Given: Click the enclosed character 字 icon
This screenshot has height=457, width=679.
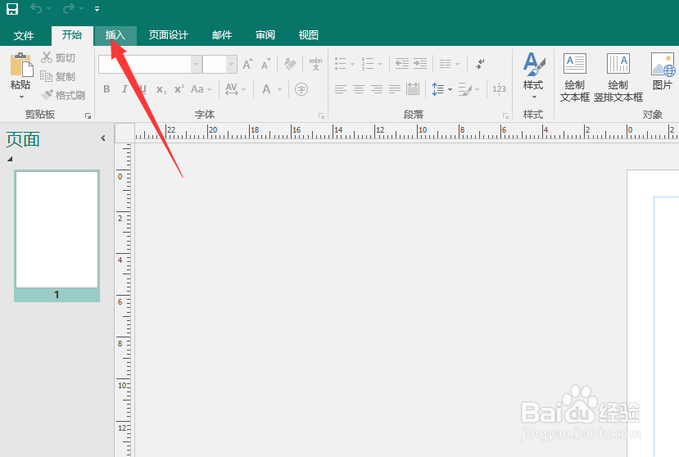Looking at the screenshot, I should (301, 89).
